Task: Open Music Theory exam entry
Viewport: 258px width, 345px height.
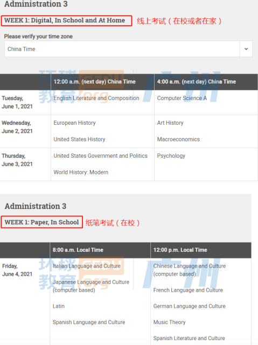Action: [169, 322]
